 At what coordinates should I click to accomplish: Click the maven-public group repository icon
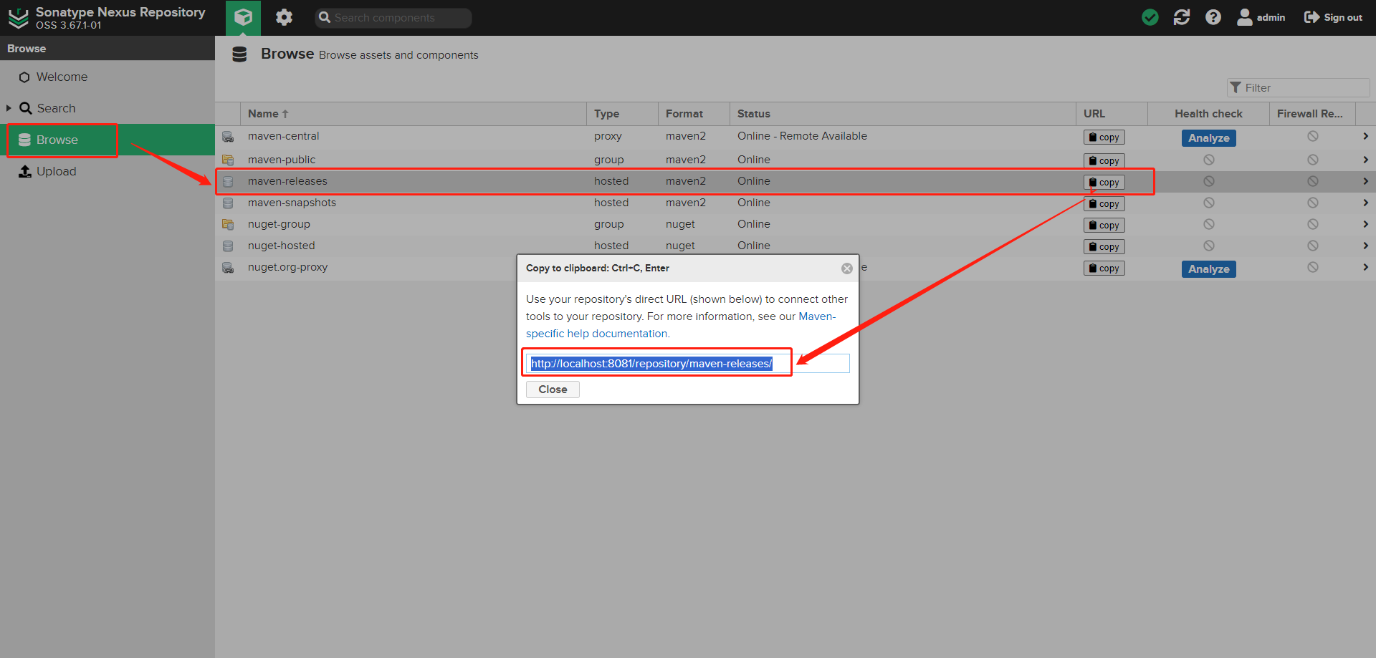(228, 160)
